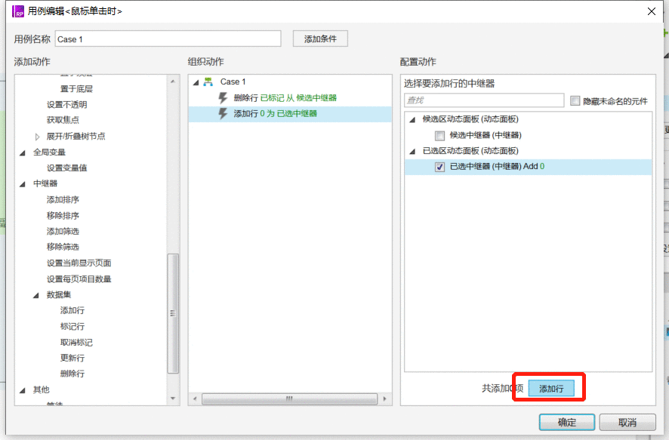
Task: Collapse the Case 1 tree node
Action: (x=196, y=82)
